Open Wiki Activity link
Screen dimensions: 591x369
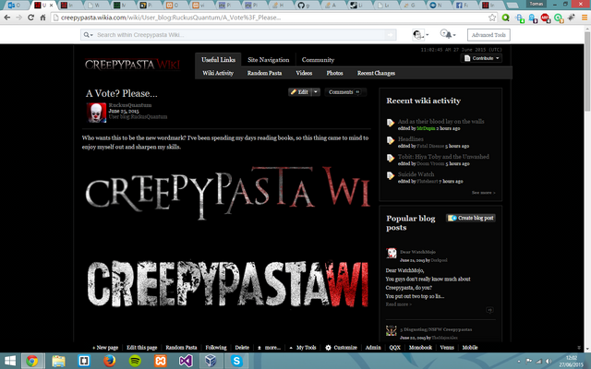coord(218,73)
